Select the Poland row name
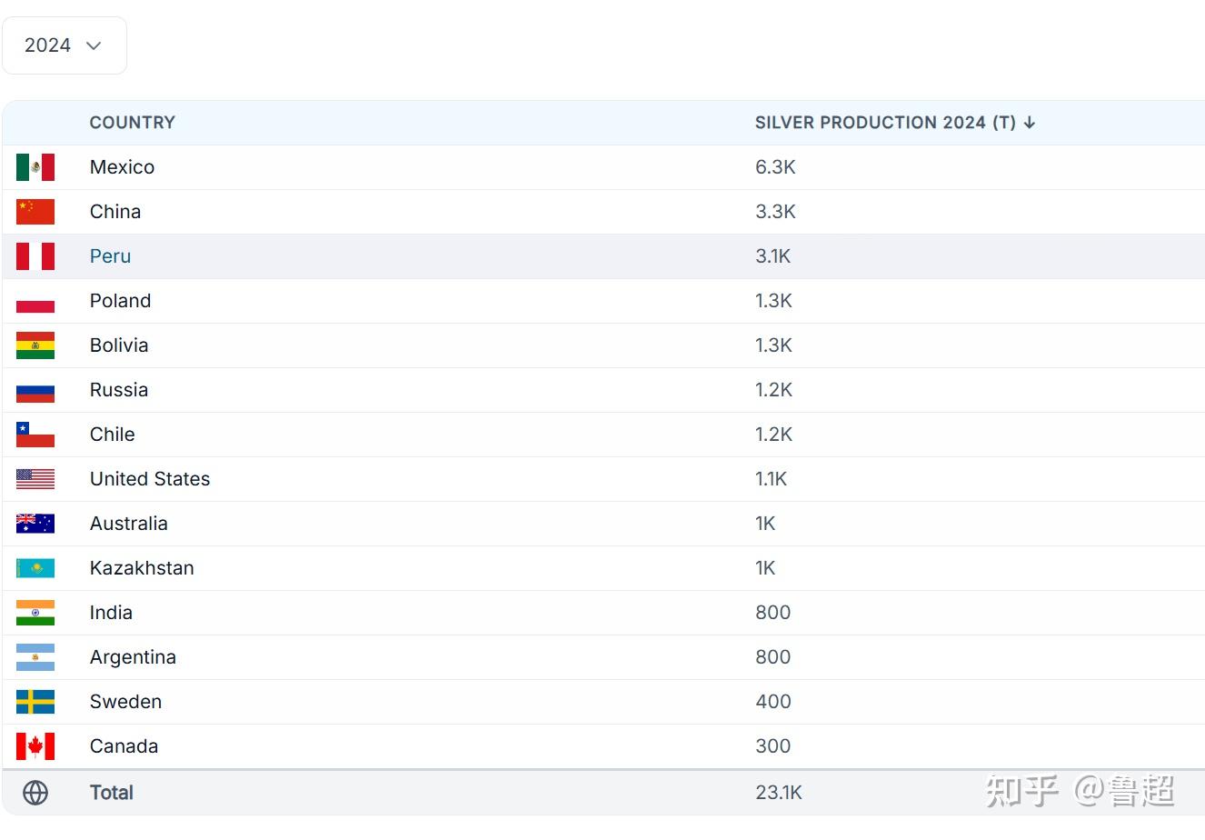 pos(120,301)
